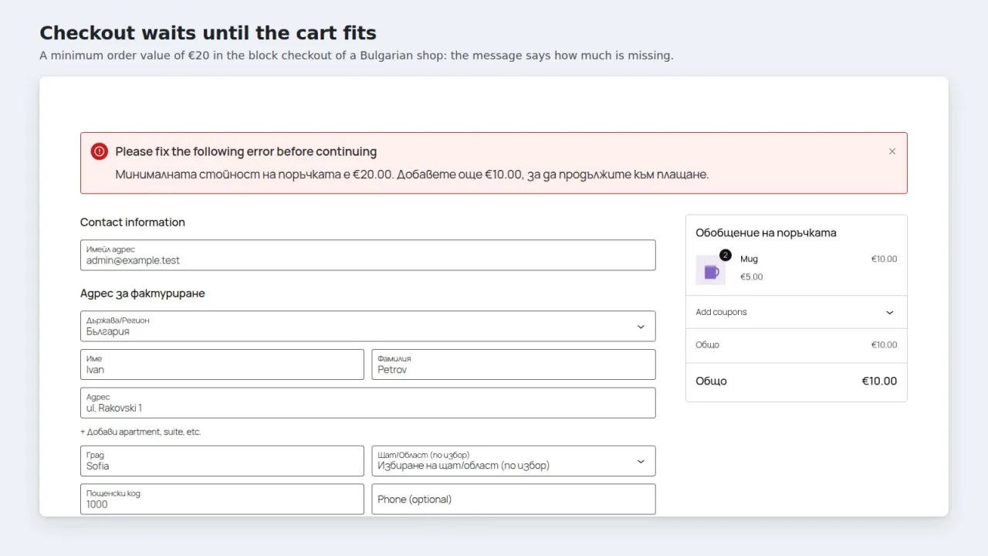
Task: Click the Contact information heading
Action: click(133, 222)
